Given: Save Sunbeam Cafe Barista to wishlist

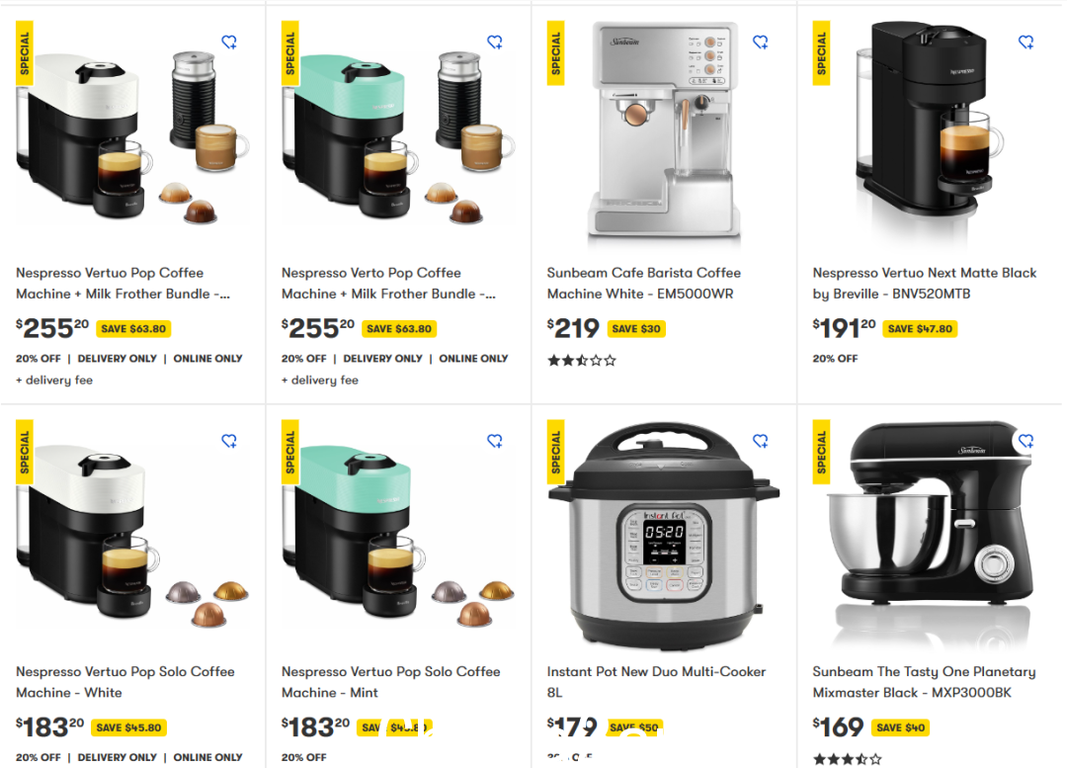Looking at the screenshot, I should (760, 43).
